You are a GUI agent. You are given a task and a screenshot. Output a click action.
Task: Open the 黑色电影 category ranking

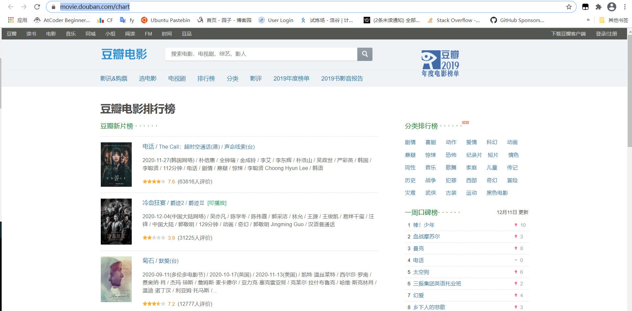(x=497, y=193)
